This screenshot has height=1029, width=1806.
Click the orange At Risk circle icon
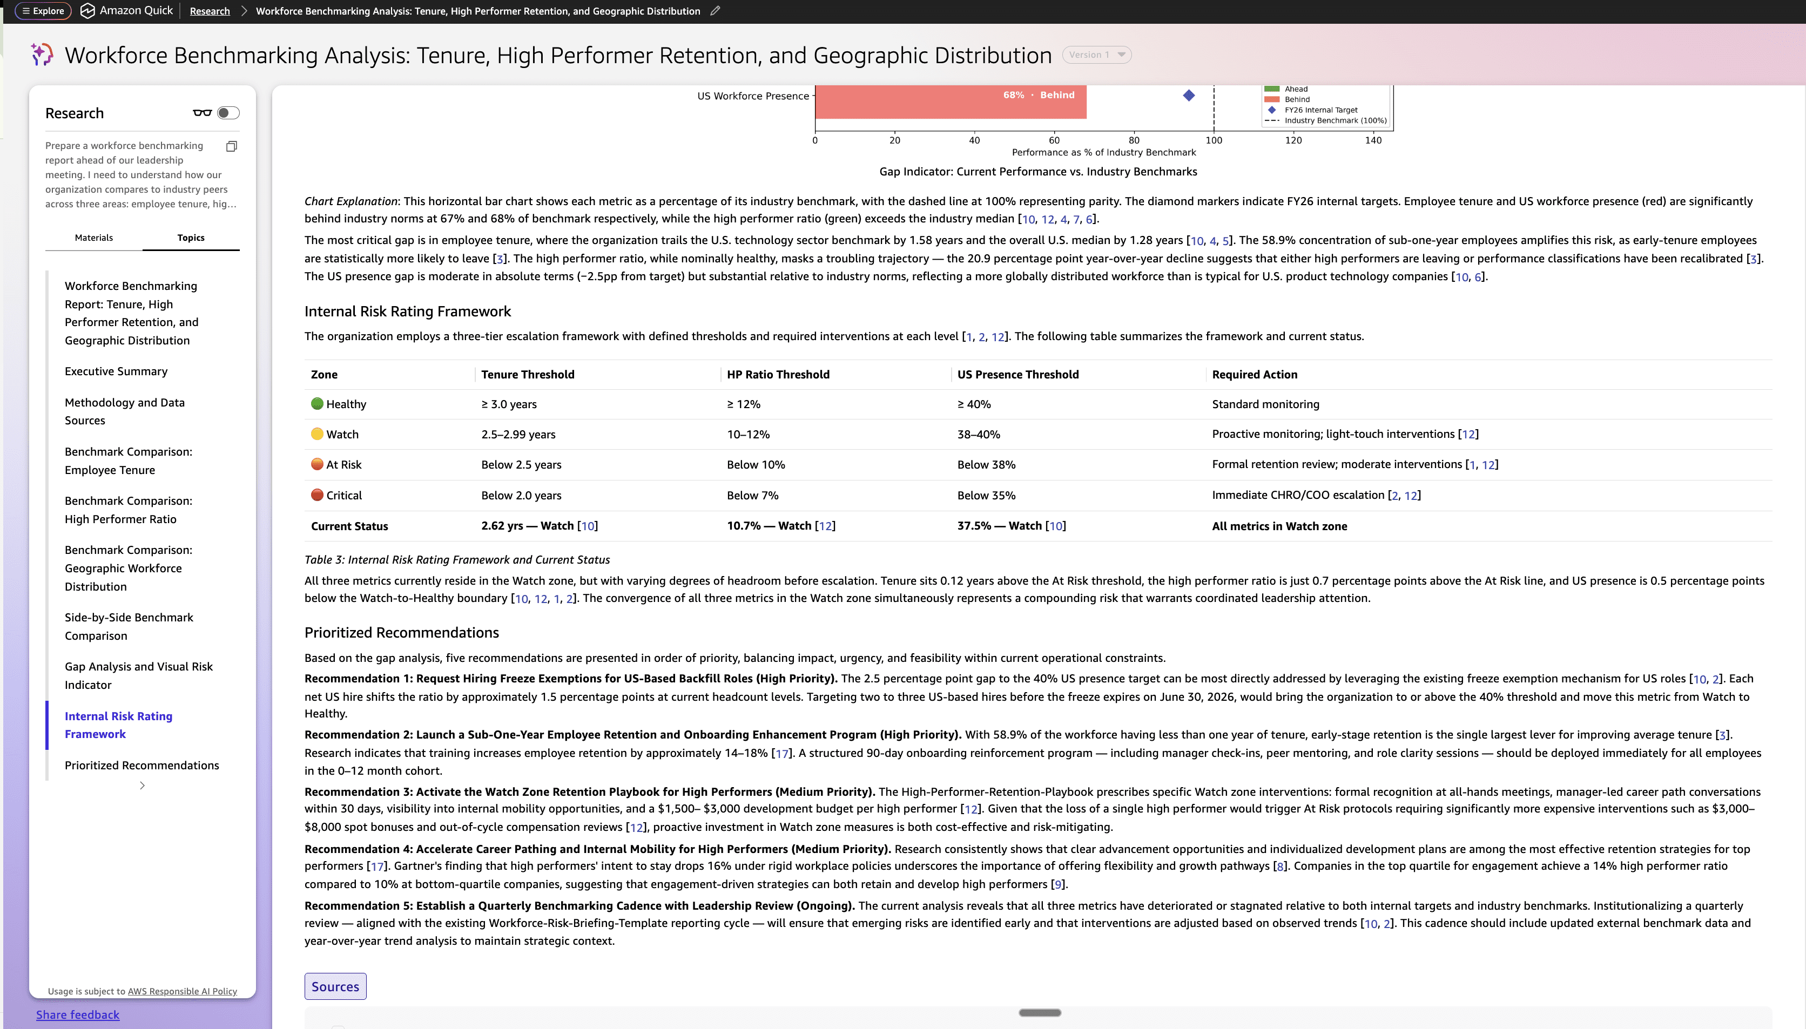click(318, 464)
